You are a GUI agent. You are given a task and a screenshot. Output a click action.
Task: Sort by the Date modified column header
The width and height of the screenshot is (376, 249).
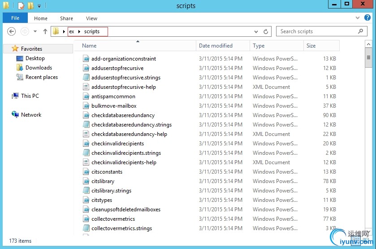(223, 46)
